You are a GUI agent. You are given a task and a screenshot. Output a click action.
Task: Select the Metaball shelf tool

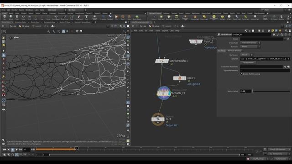pyautogui.click(x=110, y=17)
